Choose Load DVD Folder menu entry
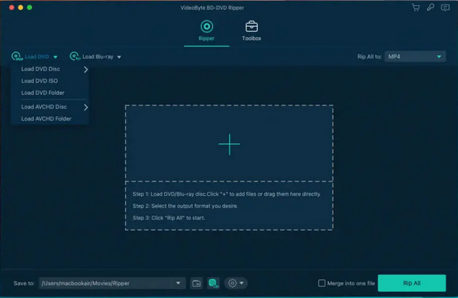The height and width of the screenshot is (298, 458). pyautogui.click(x=43, y=93)
